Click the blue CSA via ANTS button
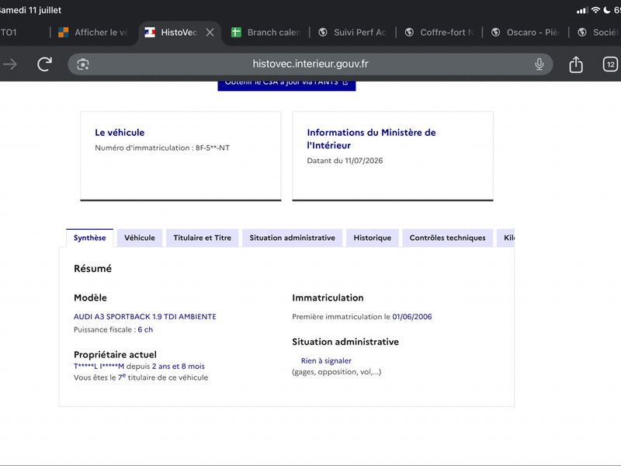 (x=286, y=85)
